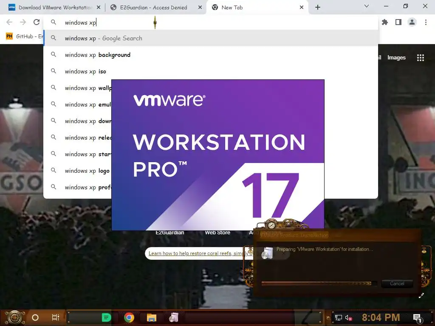Close the E2Guardian - Access Denied tab
This screenshot has width=435, height=326.
pos(200,8)
